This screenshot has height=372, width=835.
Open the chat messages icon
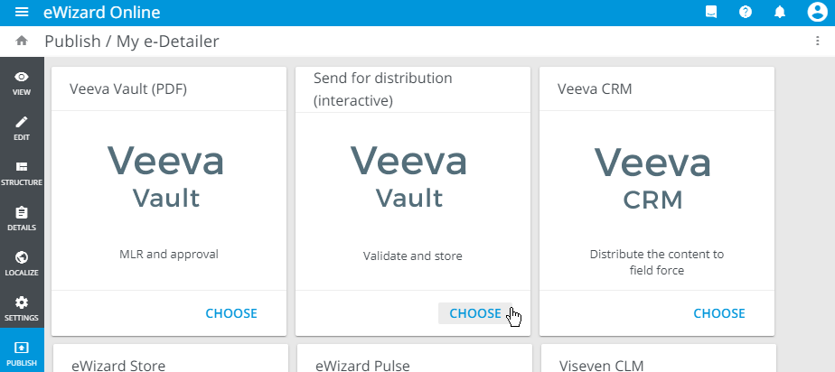pyautogui.click(x=712, y=13)
